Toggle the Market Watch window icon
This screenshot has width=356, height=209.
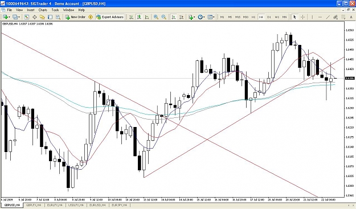click(x=27, y=17)
